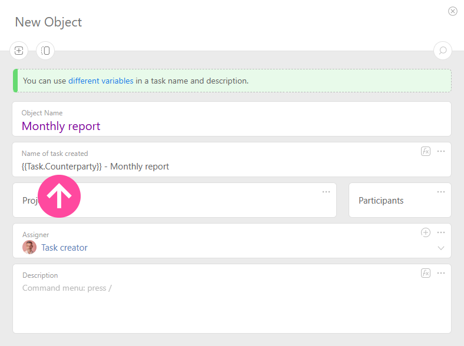Add an assigner with the plus icon
This screenshot has width=464, height=346.
pos(426,232)
